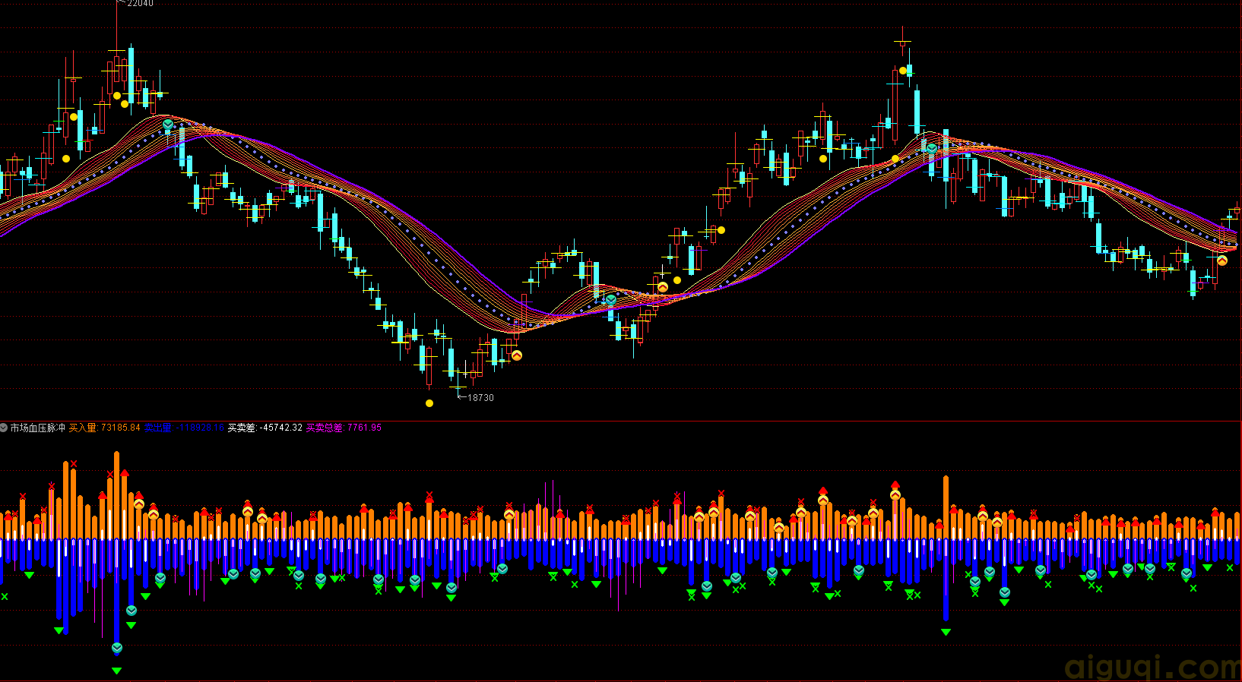Image resolution: width=1242 pixels, height=682 pixels.
Task: Select the yellow dot beside the 18730 label
Action: 429,403
